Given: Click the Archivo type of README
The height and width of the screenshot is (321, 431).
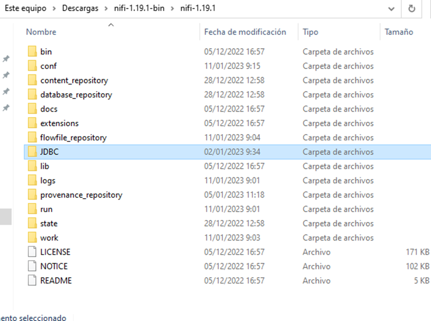Looking at the screenshot, I should coord(316,280).
